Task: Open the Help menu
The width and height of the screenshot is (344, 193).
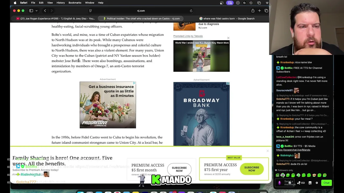Action: 101,3
